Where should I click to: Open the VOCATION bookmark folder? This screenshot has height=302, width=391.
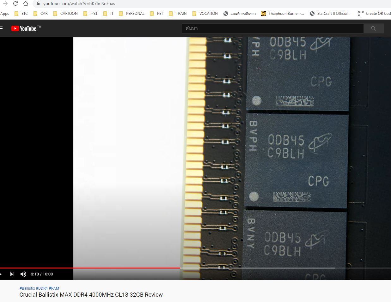(x=205, y=14)
